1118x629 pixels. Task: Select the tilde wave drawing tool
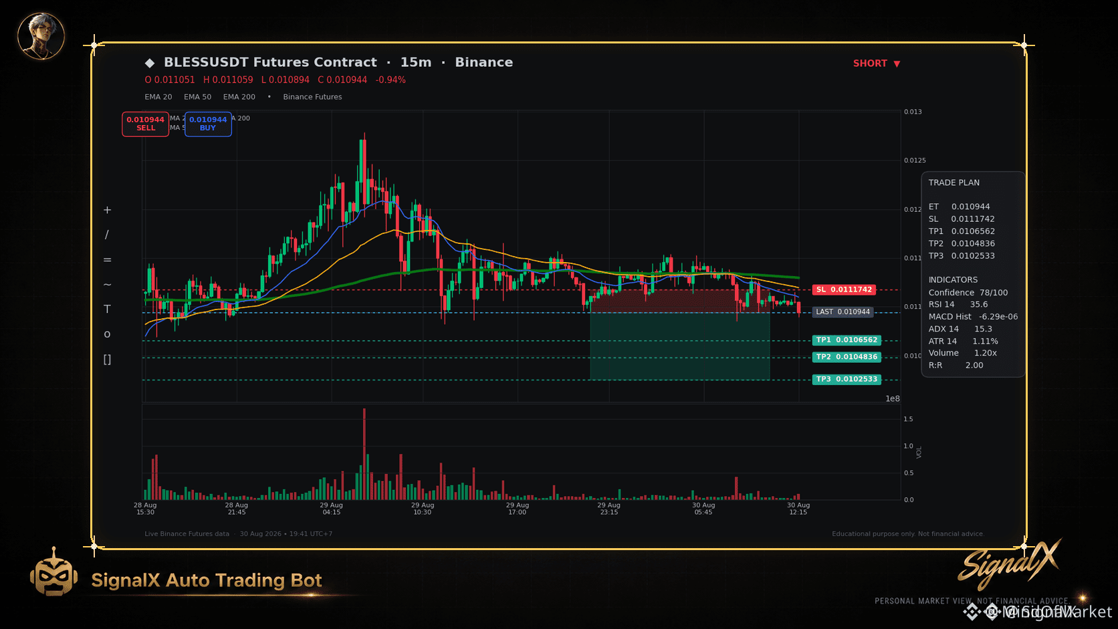pos(107,285)
